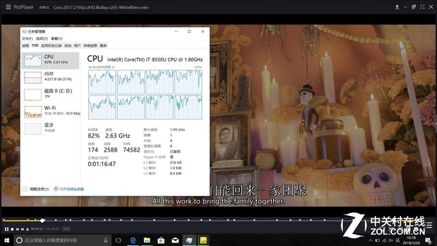
Task: Stop playback in PotPlayer
Action: click(x=12, y=229)
